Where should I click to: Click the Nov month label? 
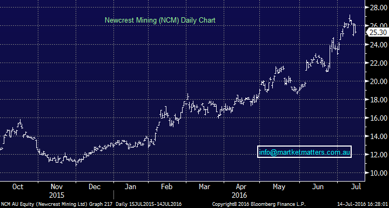coord(57,186)
